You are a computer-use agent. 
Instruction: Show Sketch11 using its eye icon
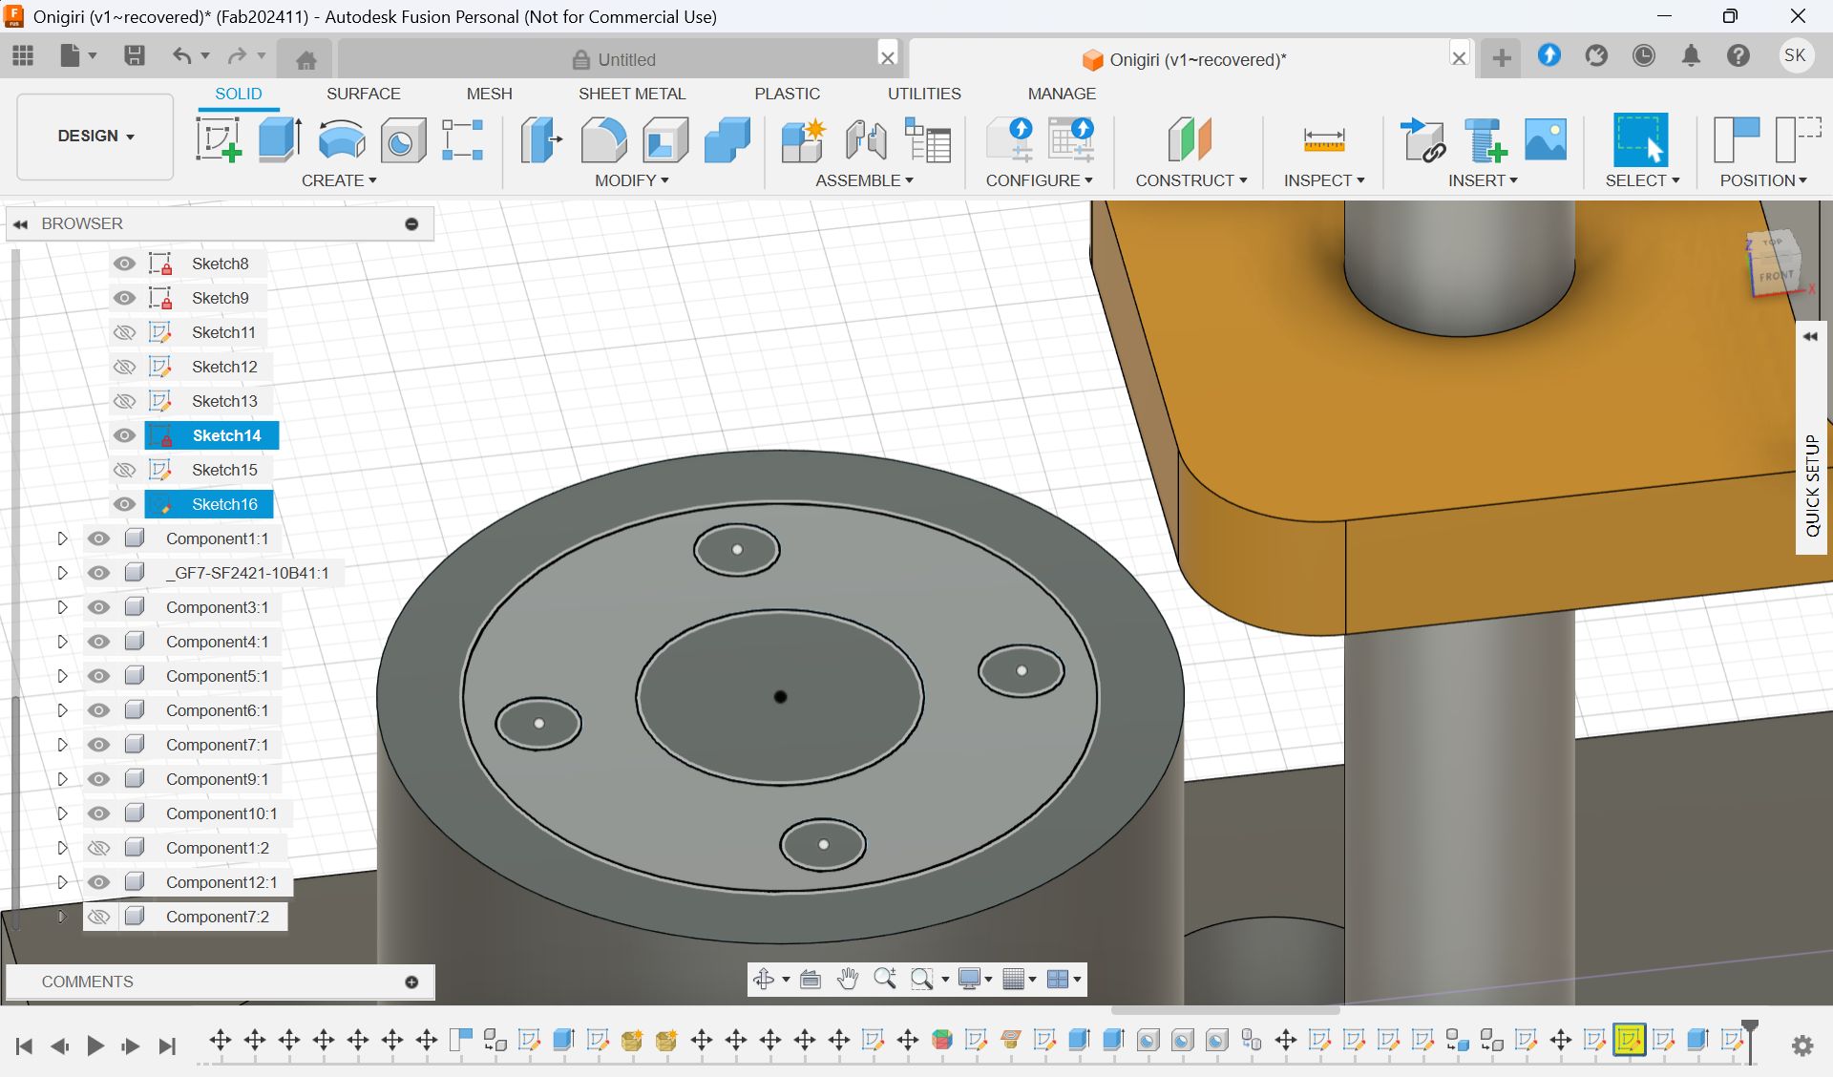tap(124, 332)
